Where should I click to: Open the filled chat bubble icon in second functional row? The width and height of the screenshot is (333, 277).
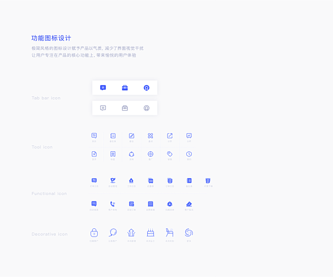pyautogui.click(x=94, y=204)
